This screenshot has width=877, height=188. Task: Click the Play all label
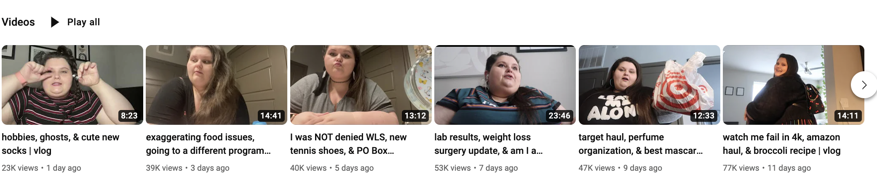83,22
